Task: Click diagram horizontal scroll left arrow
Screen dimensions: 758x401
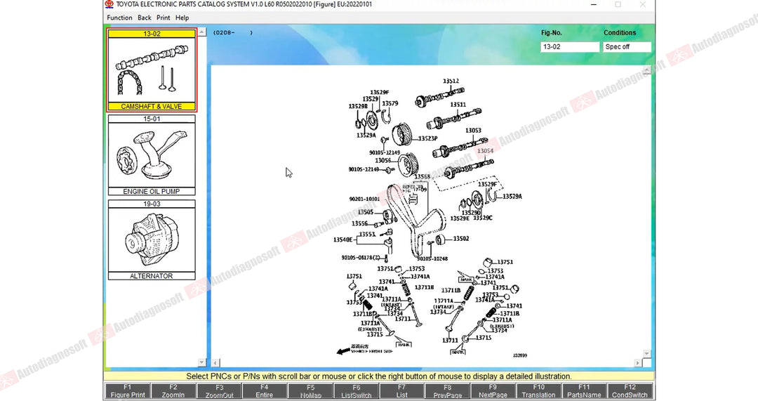Action: coord(215,362)
